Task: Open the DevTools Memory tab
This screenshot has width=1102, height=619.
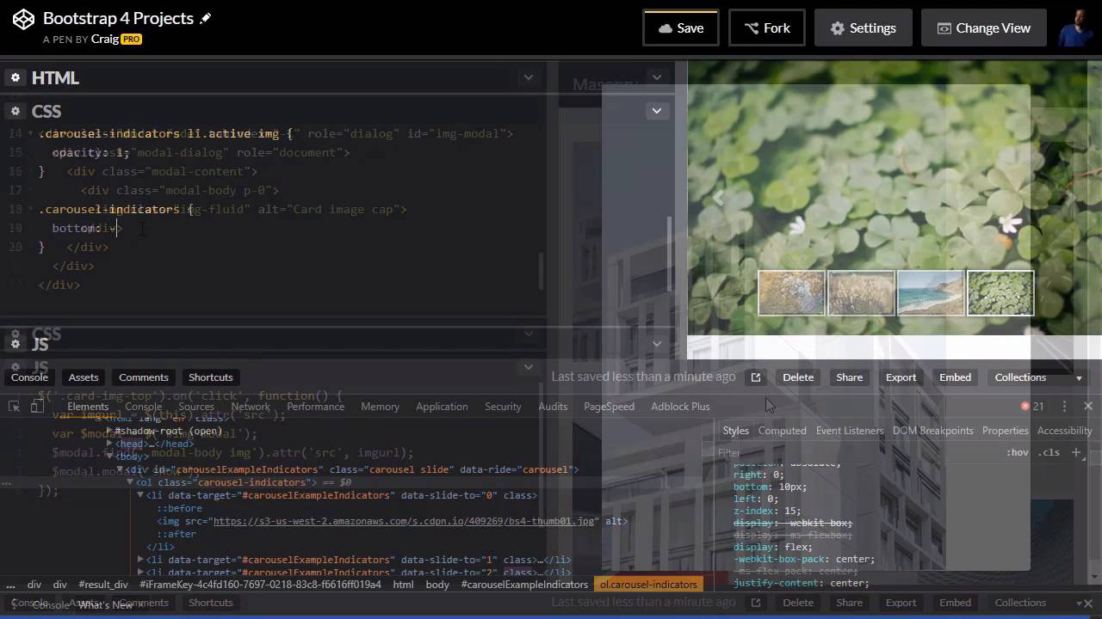Action: pos(380,407)
